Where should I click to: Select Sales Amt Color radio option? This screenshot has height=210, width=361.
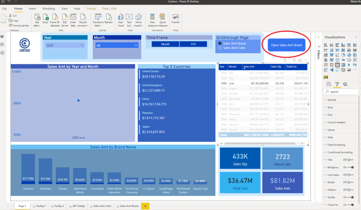coord(220,48)
